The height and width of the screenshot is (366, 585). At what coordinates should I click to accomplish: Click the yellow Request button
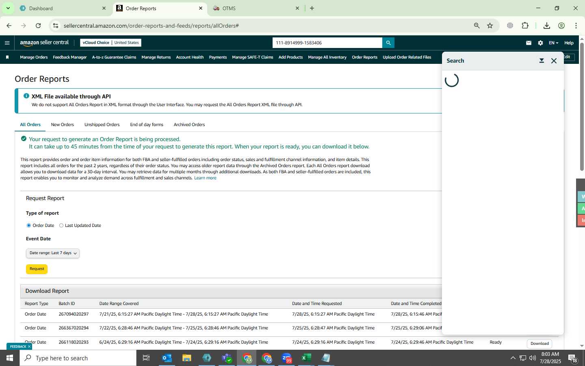click(37, 269)
